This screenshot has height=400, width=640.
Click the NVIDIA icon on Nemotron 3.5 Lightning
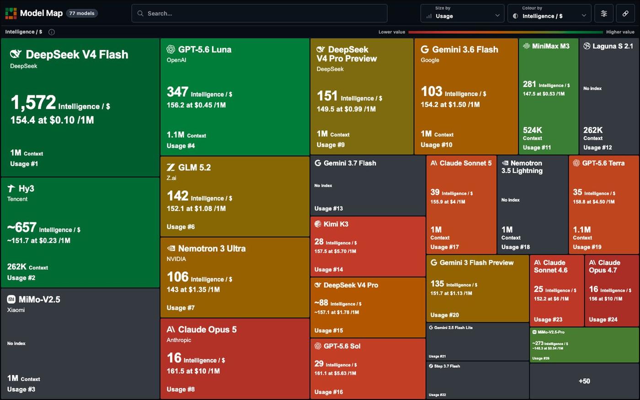[505, 163]
